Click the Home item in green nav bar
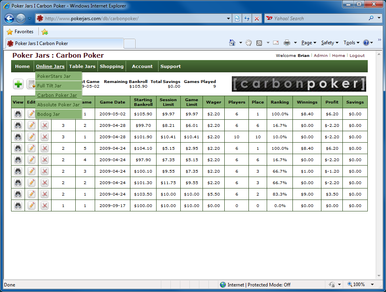The width and height of the screenshot is (386, 292). [23, 66]
